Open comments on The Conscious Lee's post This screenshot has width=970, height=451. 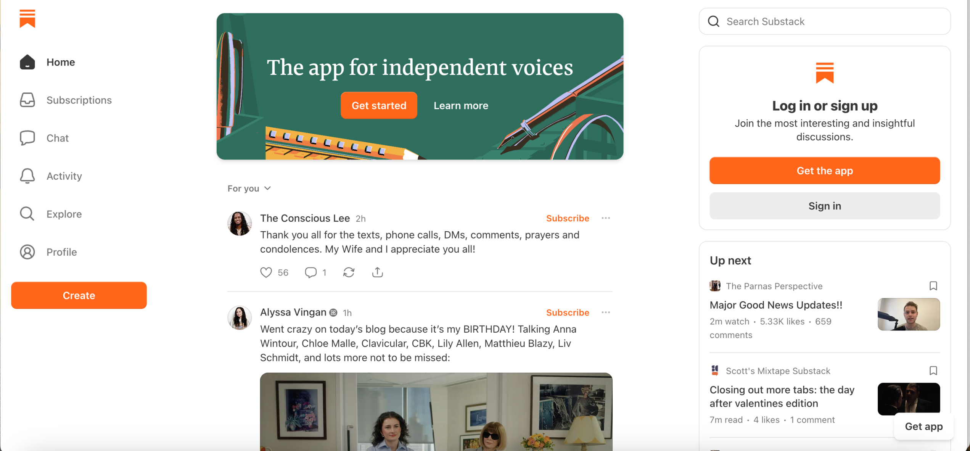point(311,272)
